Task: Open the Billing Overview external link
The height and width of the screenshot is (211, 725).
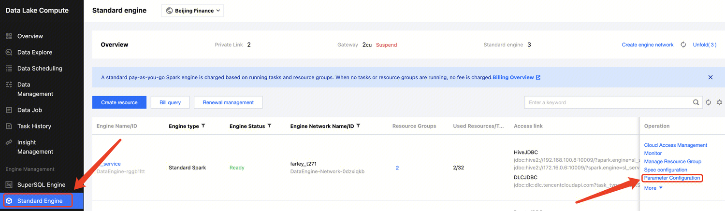Action: click(x=516, y=77)
